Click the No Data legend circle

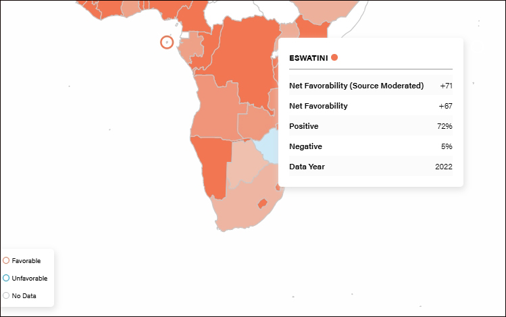(x=6, y=295)
